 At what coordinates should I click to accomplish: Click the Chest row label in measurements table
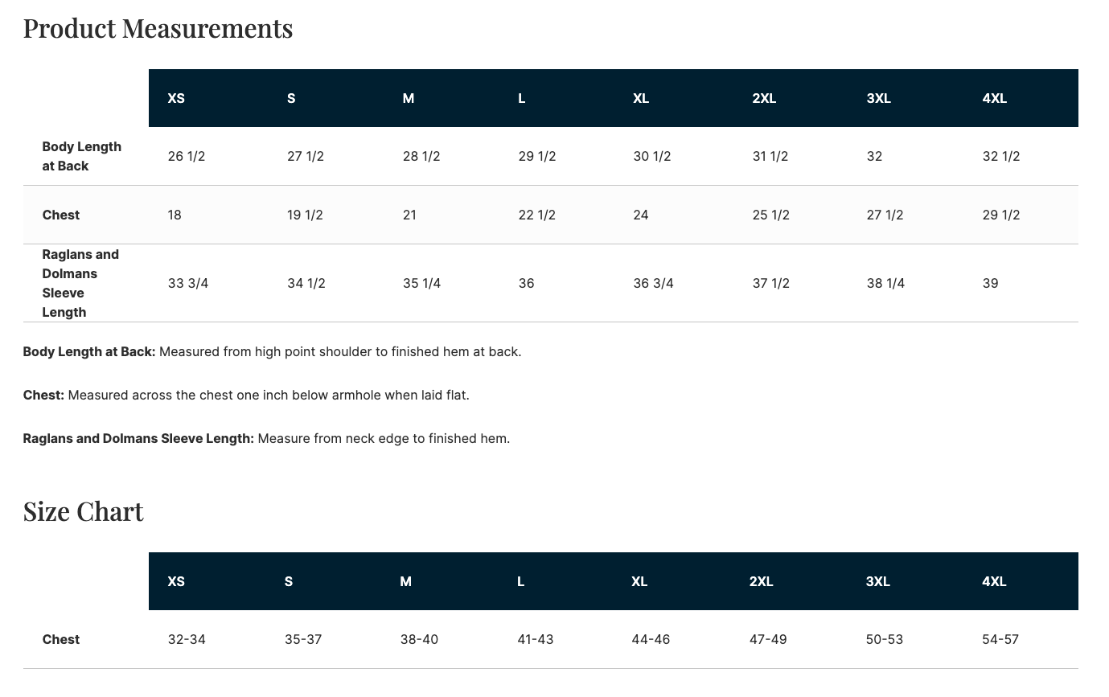(61, 215)
